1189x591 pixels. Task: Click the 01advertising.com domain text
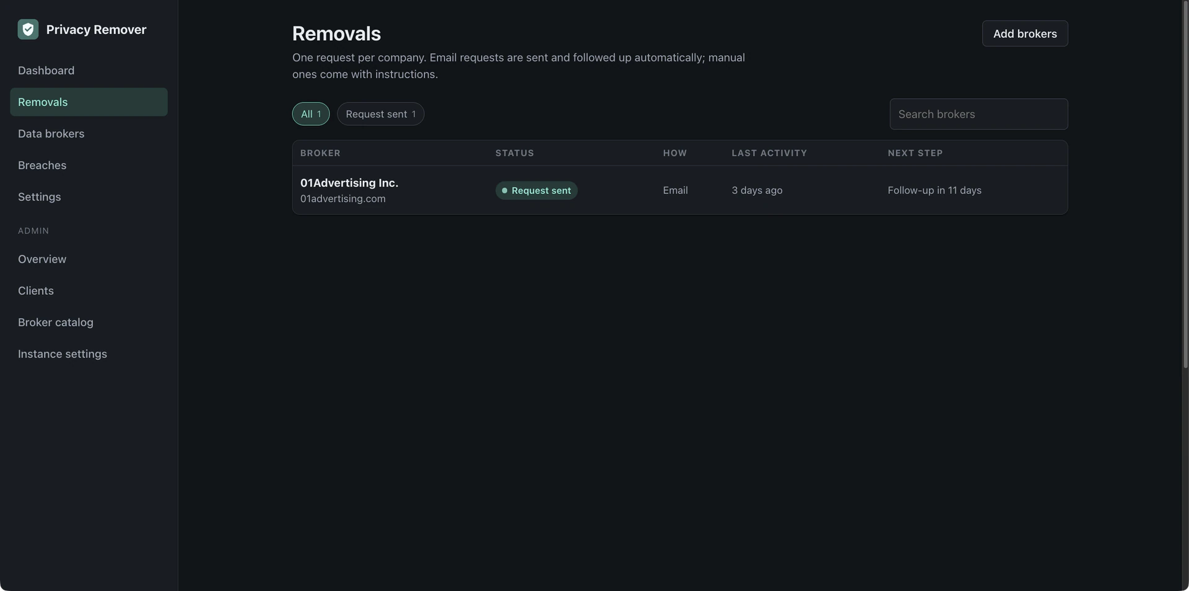click(x=343, y=199)
